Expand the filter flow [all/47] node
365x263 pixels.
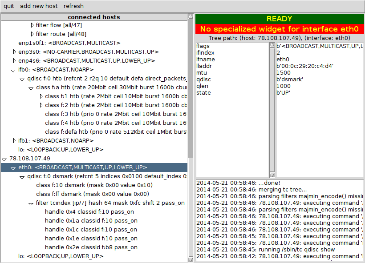pyautogui.click(x=32, y=25)
